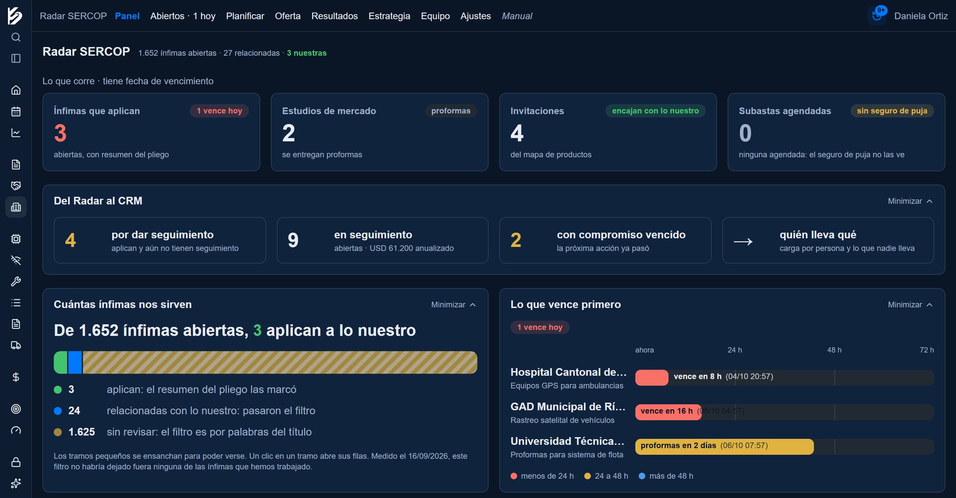Select the highlighted building icon in sidebar

point(16,207)
